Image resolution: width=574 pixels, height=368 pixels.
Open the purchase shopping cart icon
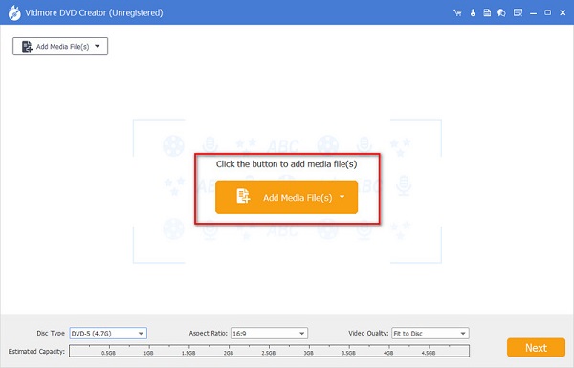pyautogui.click(x=457, y=13)
